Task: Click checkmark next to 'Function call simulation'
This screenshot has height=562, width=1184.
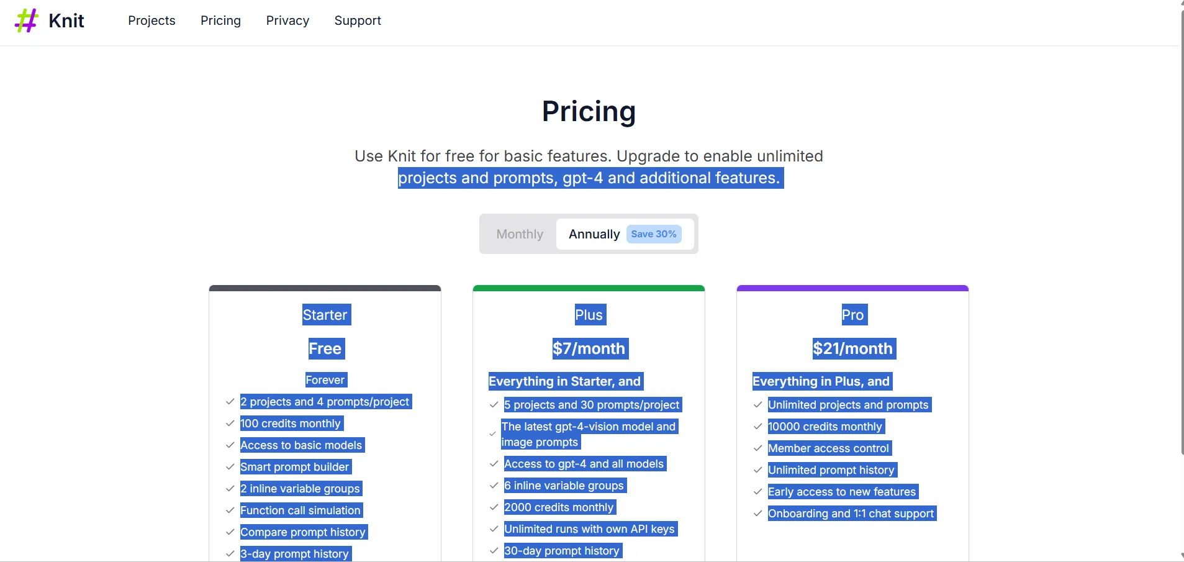Action: tap(230, 510)
